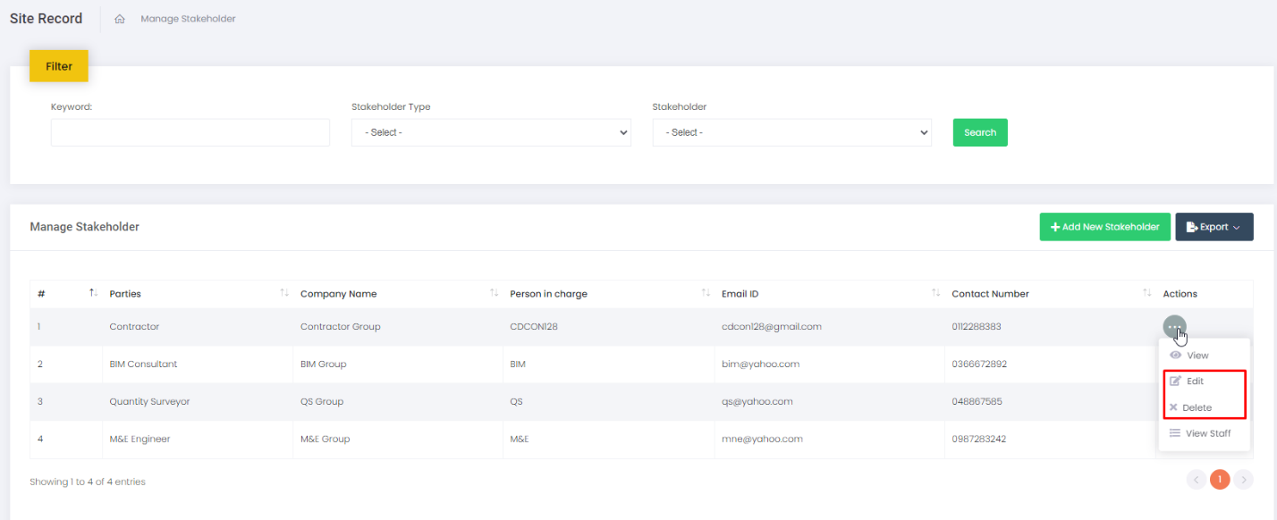
Task: Click the three-dots actions button for Contractor
Action: pyautogui.click(x=1174, y=327)
